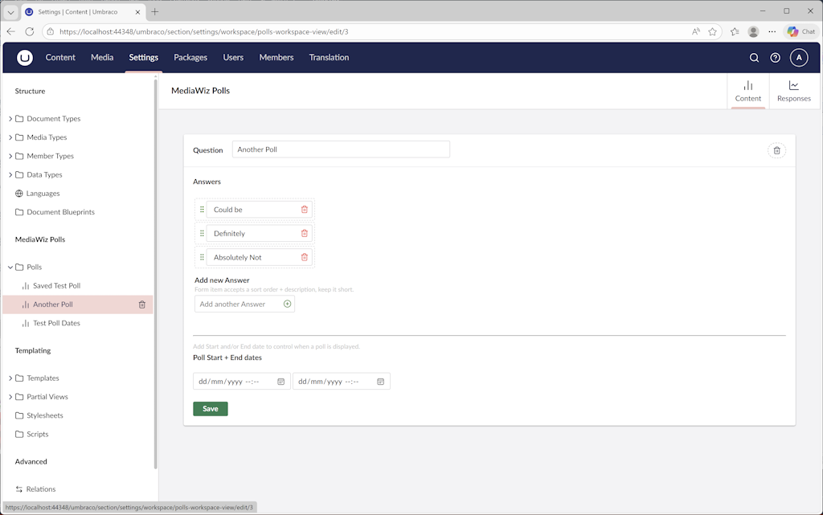Delete the "Could be" answer

pyautogui.click(x=304, y=208)
